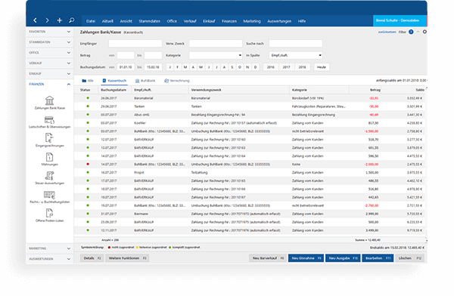Image resolution: width=454 pixels, height=296 pixels.
Task: Click the Bearbeiten button
Action: [x=378, y=258]
